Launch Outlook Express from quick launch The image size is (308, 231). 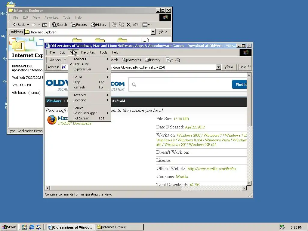tap(38, 227)
